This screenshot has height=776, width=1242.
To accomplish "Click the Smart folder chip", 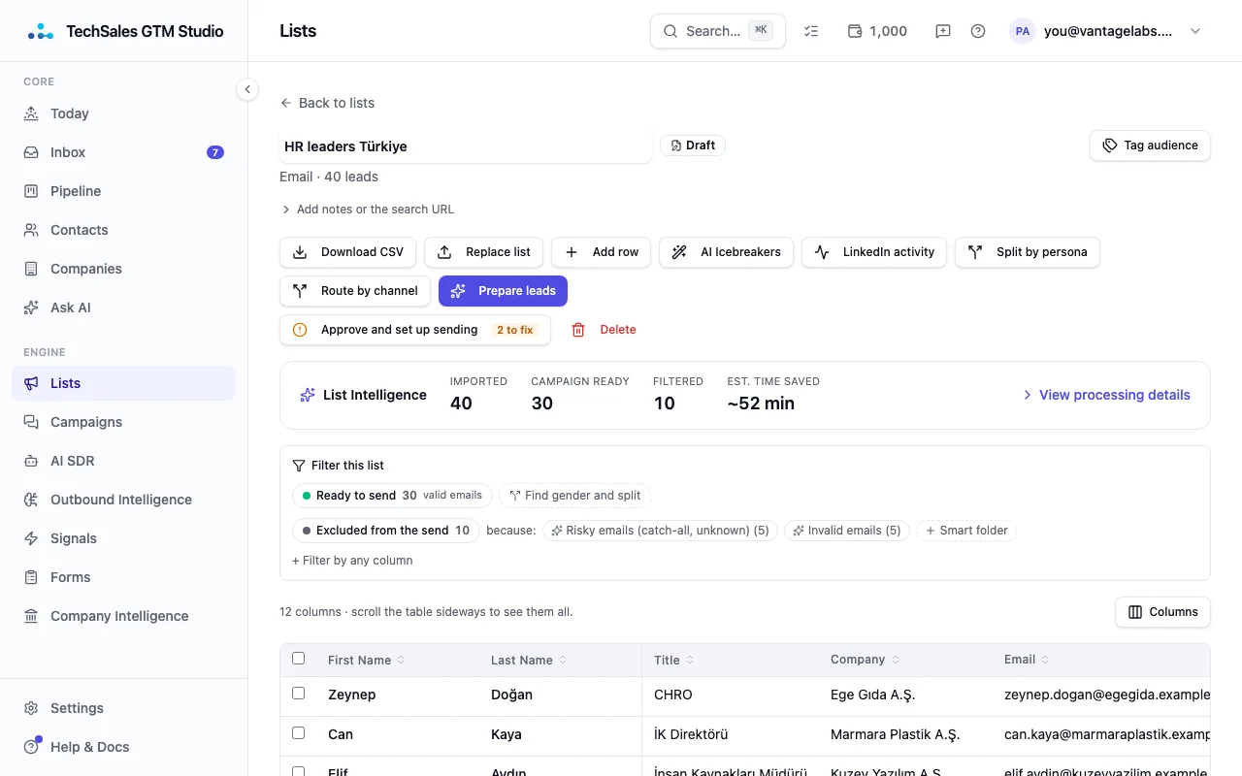I will (x=966, y=531).
